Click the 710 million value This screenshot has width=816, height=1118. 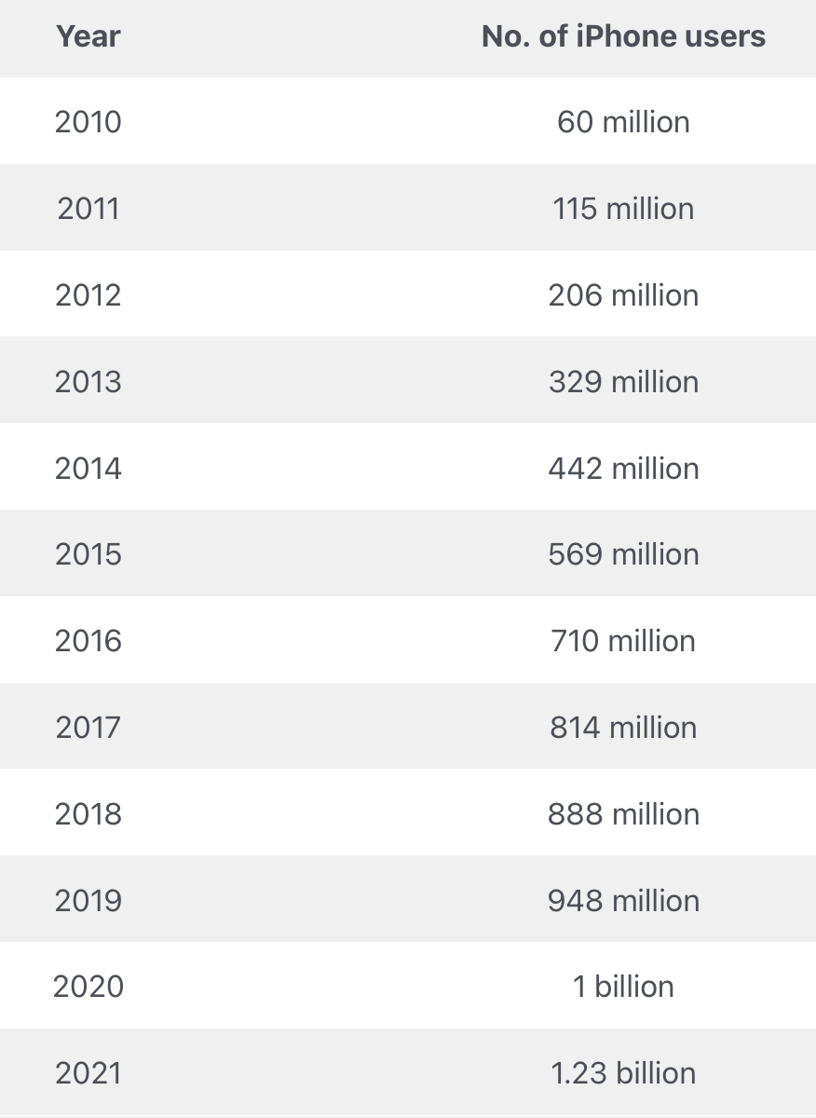623,641
